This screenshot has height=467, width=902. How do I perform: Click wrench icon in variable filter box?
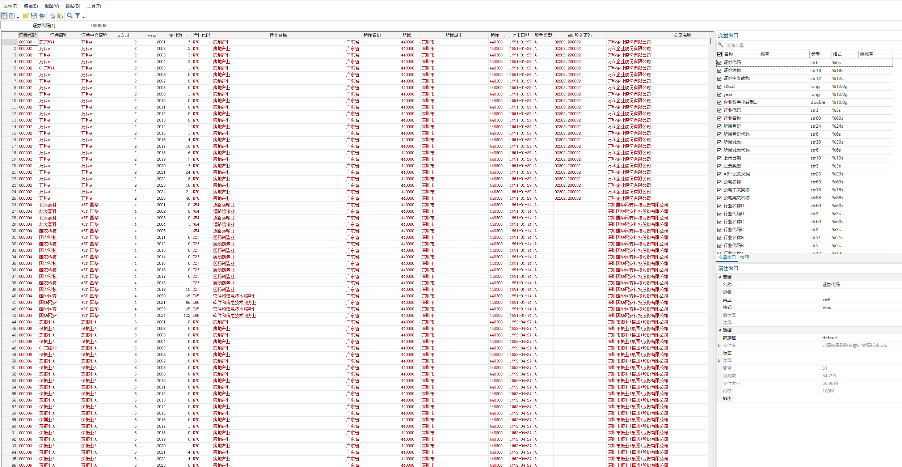[721, 45]
